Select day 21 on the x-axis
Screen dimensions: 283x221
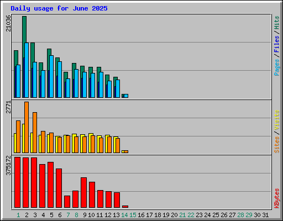[182, 215]
